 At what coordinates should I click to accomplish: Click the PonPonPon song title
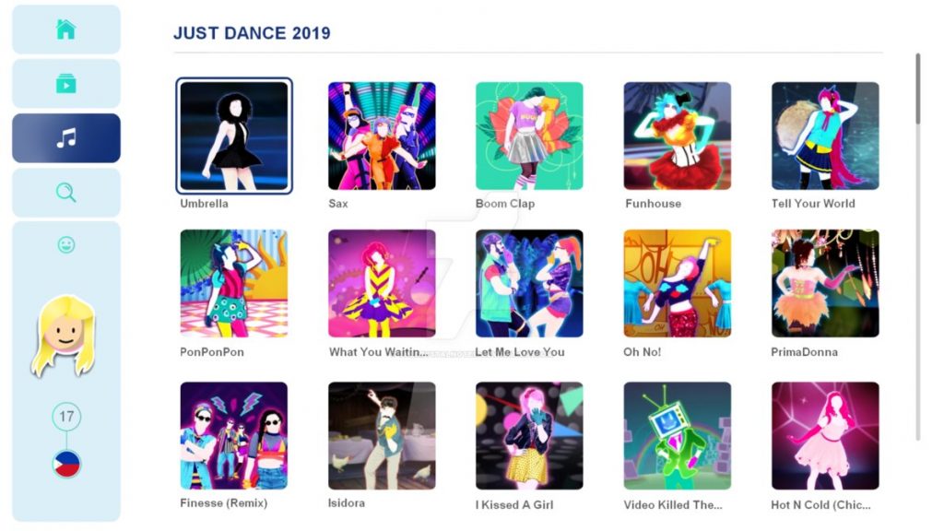point(212,352)
